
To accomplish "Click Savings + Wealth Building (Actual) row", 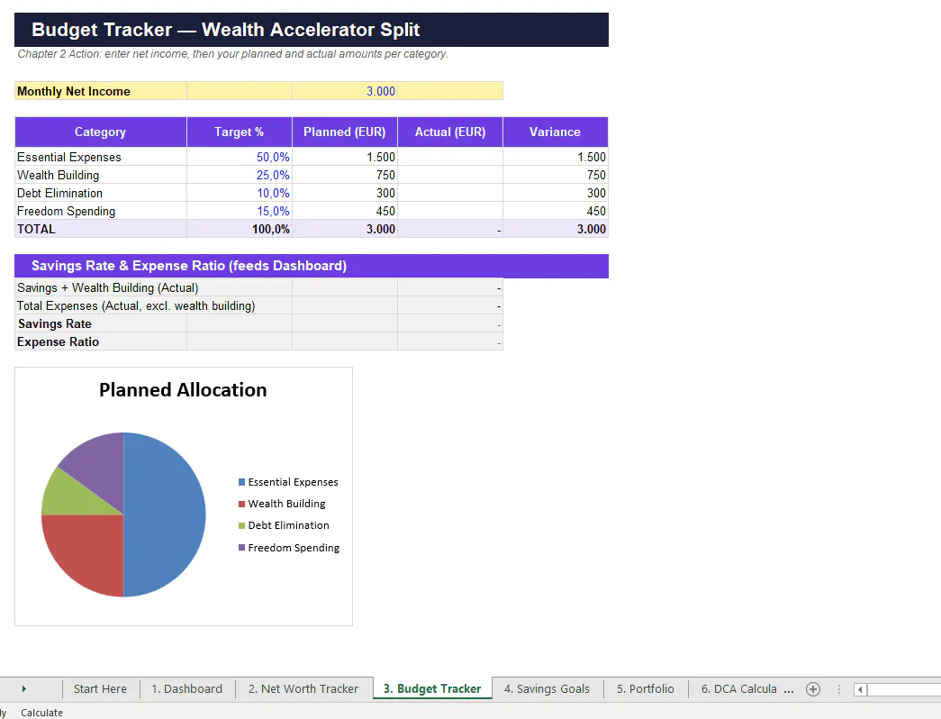I will (258, 287).
